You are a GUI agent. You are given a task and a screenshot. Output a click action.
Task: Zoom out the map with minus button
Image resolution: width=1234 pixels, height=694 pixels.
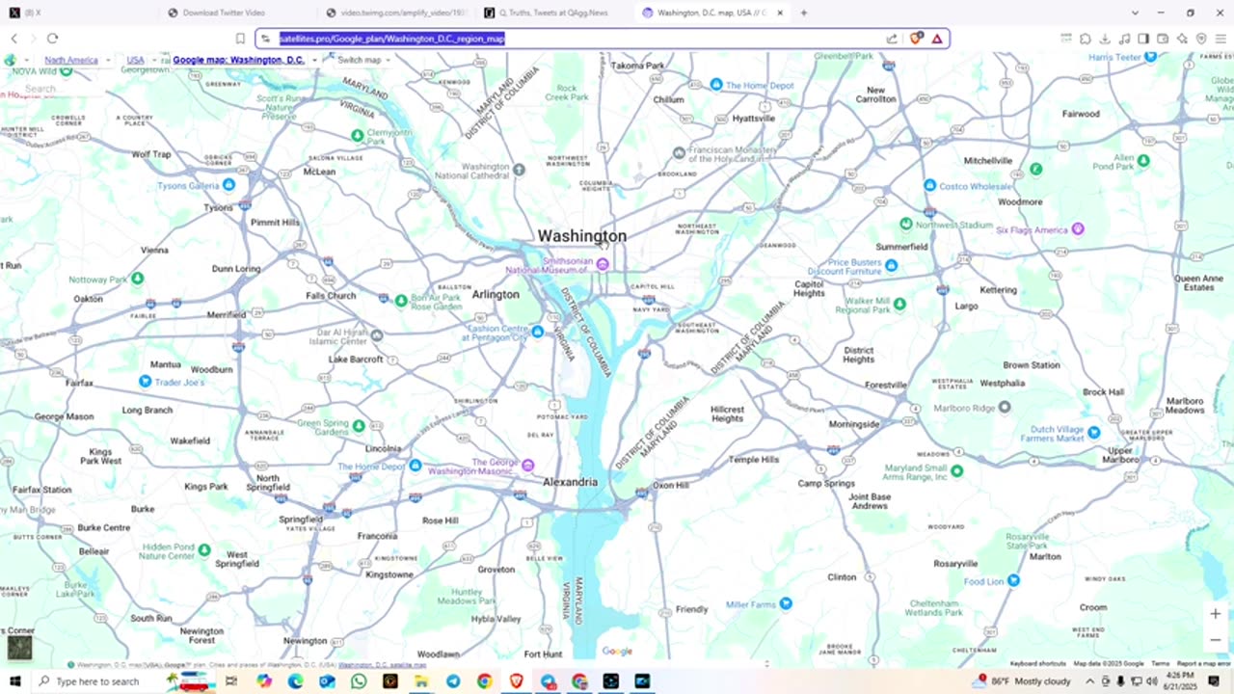click(x=1216, y=640)
